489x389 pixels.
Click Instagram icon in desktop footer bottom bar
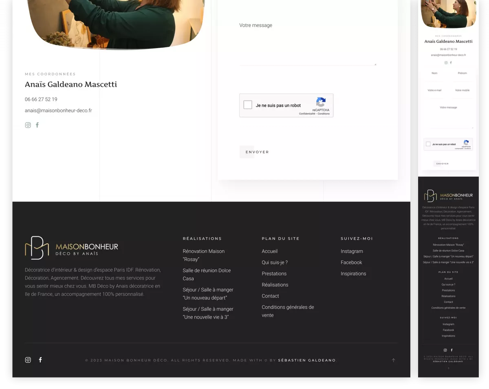click(x=28, y=360)
